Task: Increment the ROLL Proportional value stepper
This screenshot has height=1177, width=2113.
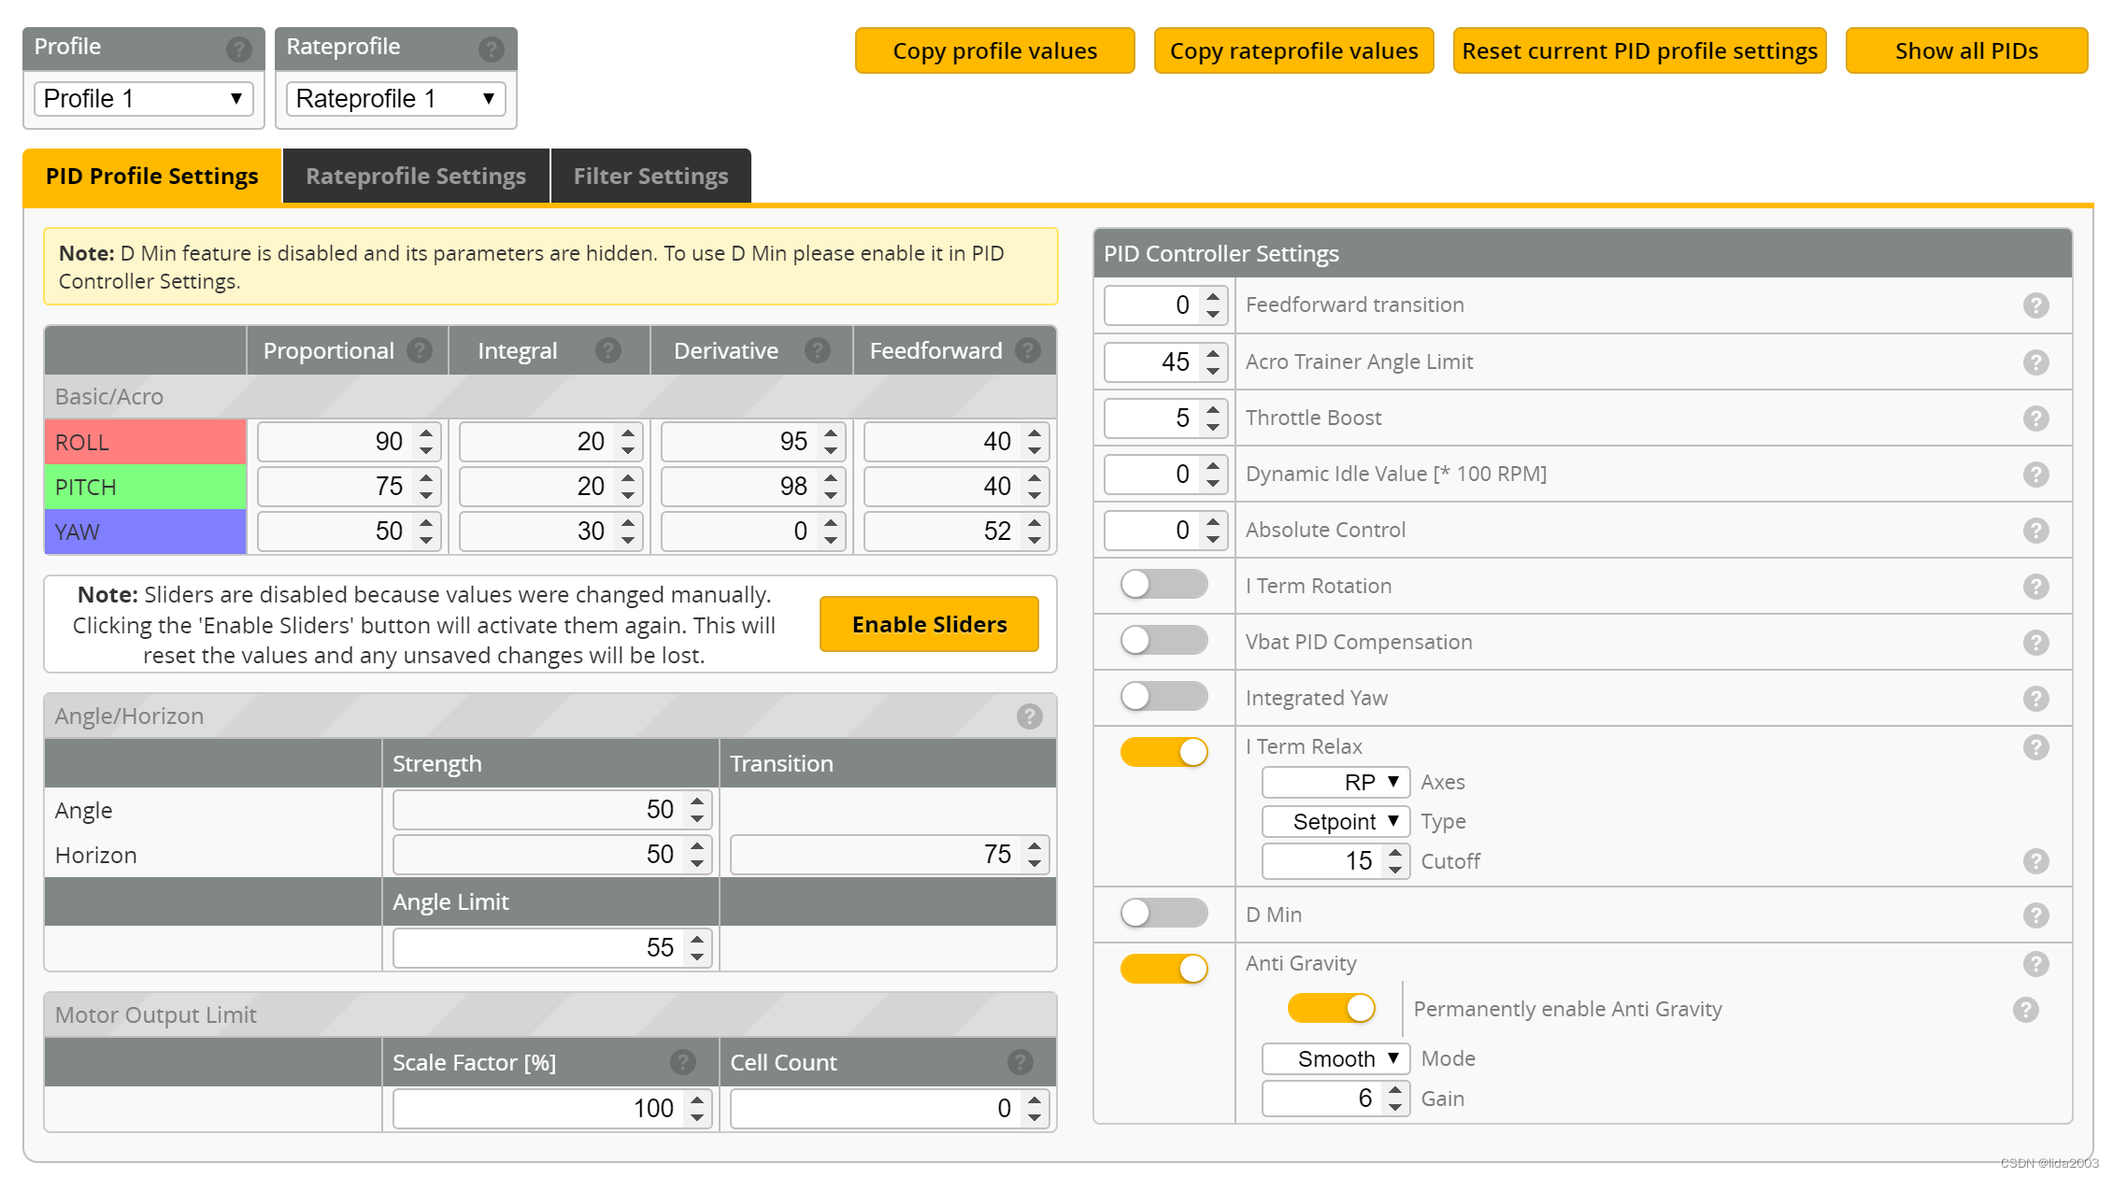Action: coord(426,433)
